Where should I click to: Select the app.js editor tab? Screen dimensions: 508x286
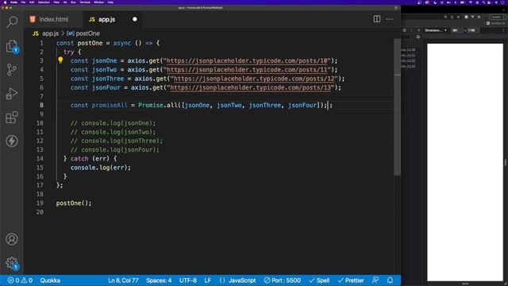click(x=112, y=19)
